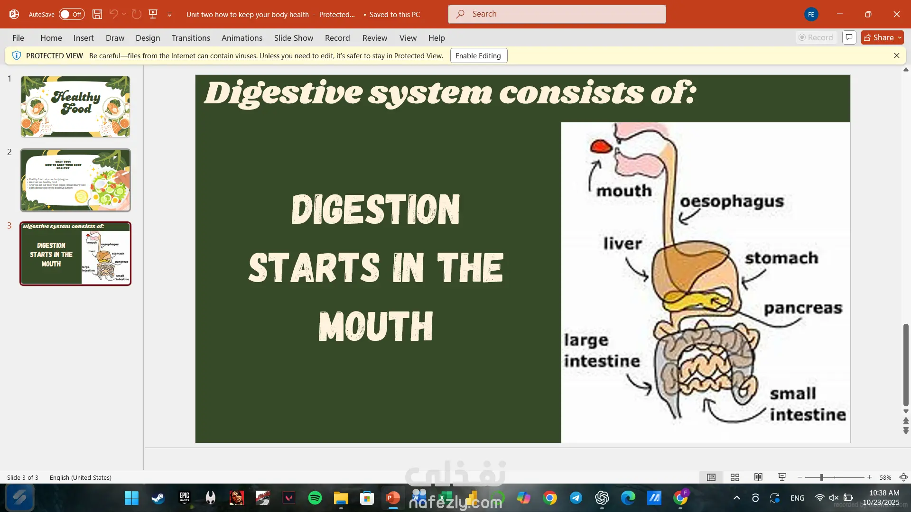Open the Share button dropdown
Viewport: 911px width, 512px height.
point(900,37)
